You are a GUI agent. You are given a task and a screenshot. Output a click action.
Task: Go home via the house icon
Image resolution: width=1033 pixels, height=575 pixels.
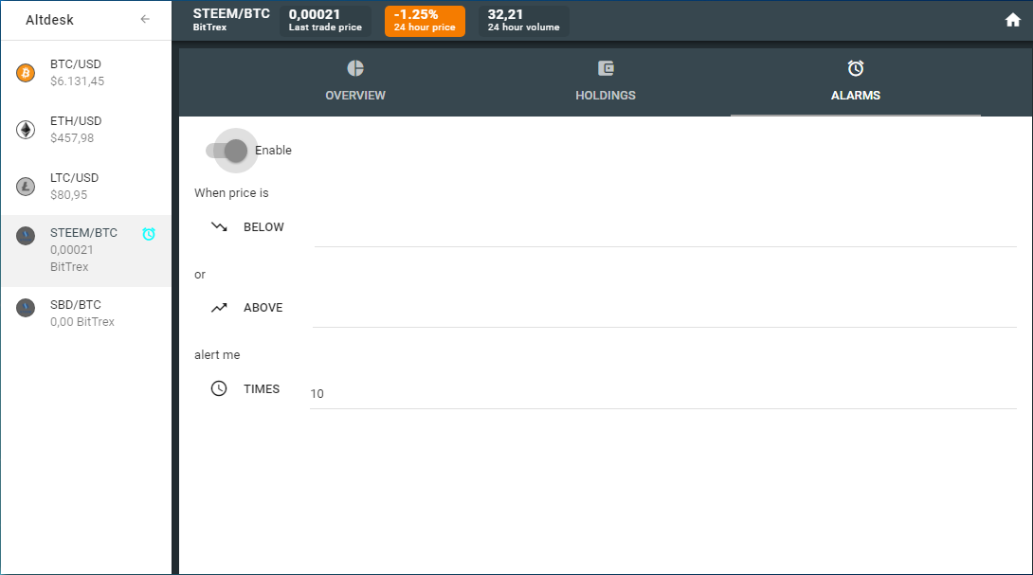tap(1012, 21)
